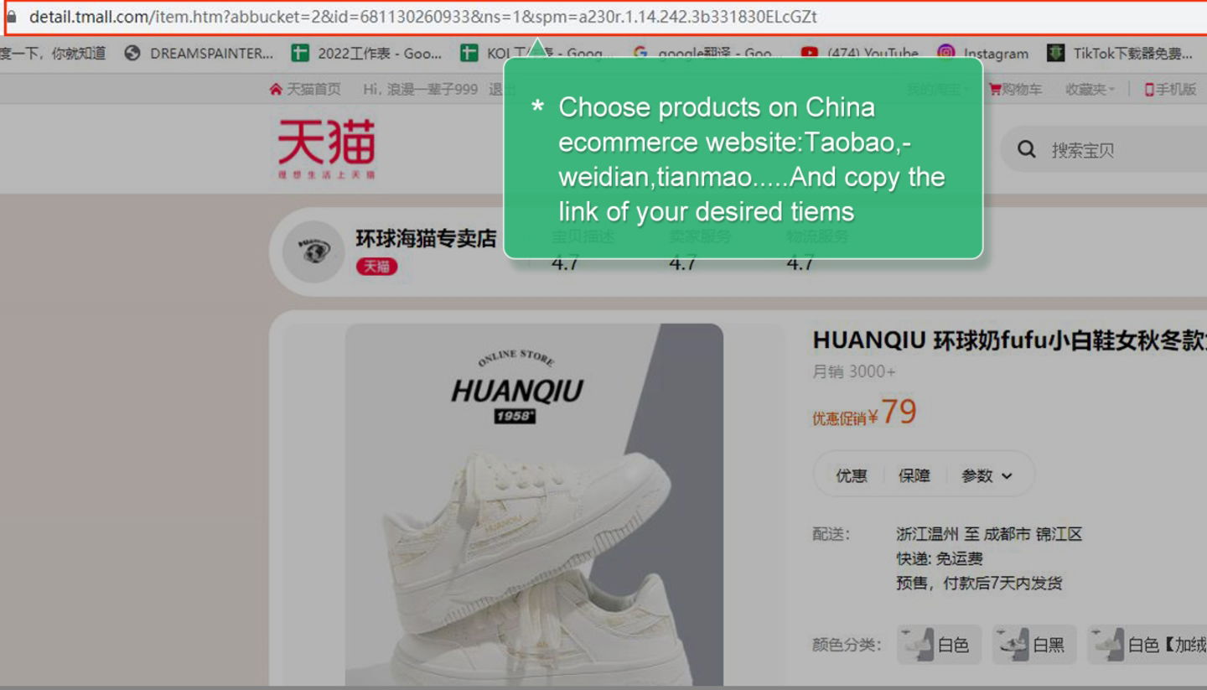Screen dimensions: 1207x690
Task: Select the detail.tmall.com URL in address bar
Action: tap(422, 17)
